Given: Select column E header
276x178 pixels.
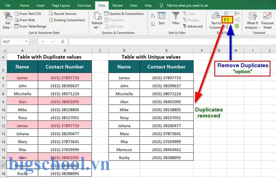Looking at the screenshot, I should [166, 50].
